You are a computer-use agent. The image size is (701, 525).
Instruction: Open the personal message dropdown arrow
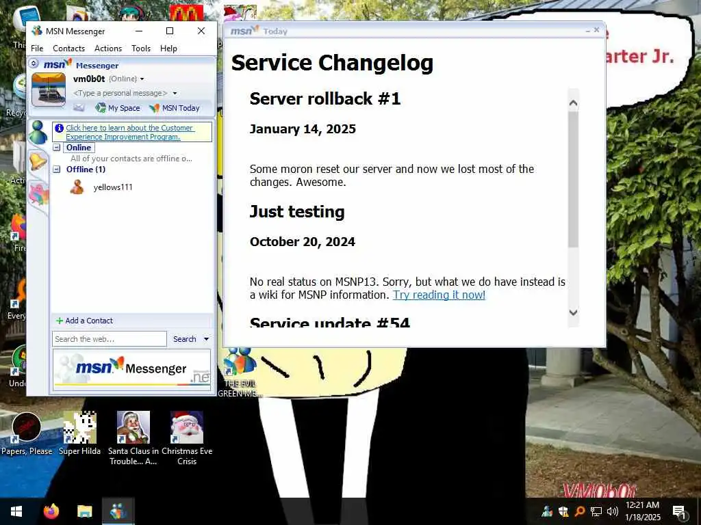[x=175, y=93]
